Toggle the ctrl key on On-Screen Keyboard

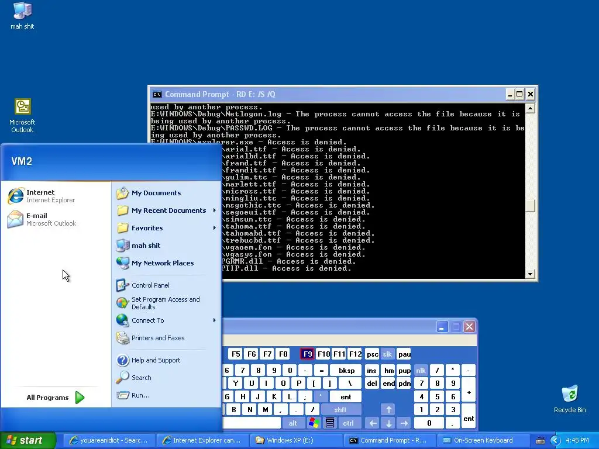348,423
